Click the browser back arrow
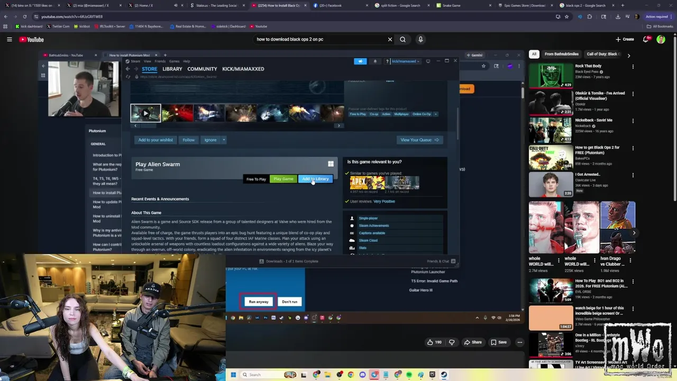This screenshot has width=677, height=381. click(x=6, y=16)
